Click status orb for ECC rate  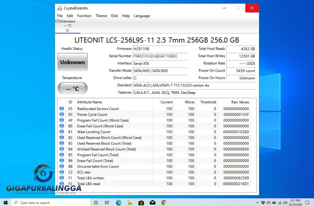[62, 172]
